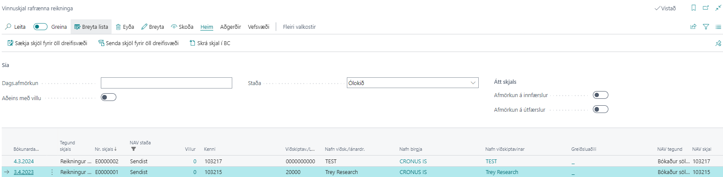
Task: Open the Vefsvæði menu
Action: [259, 27]
